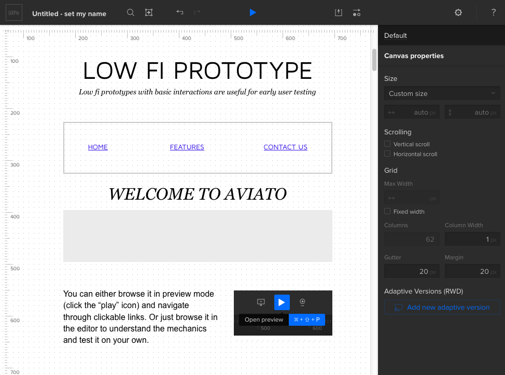Click the Scrolling section label
Viewport: 505px width, 375px height.
(x=398, y=132)
